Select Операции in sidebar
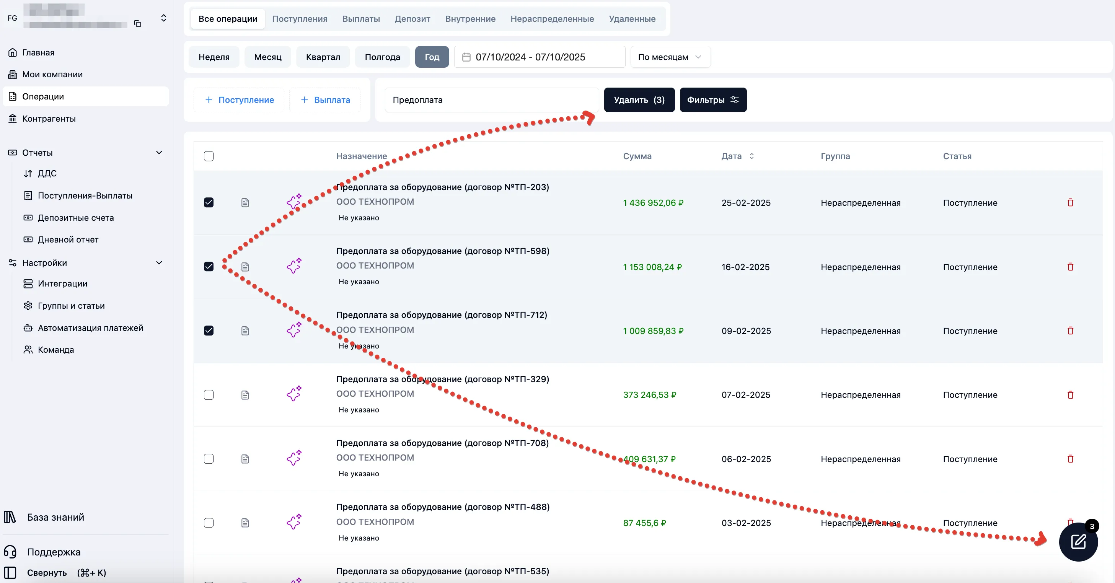 [86, 96]
